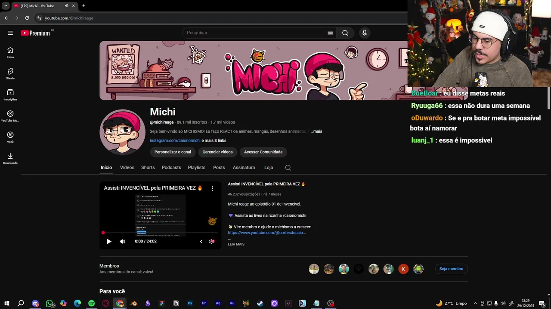Open the featured video title link
This screenshot has width=551, height=309.
point(266,184)
